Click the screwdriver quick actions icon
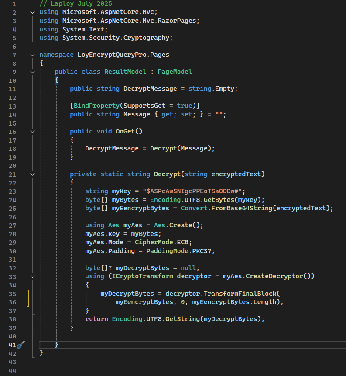Image resolution: width=346 pixels, height=376 pixels. pos(21,345)
